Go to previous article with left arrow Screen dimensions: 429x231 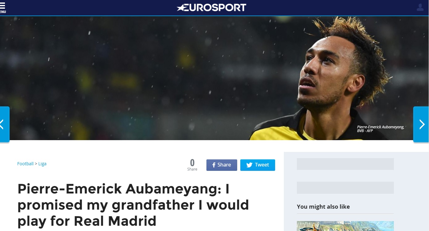4,124
